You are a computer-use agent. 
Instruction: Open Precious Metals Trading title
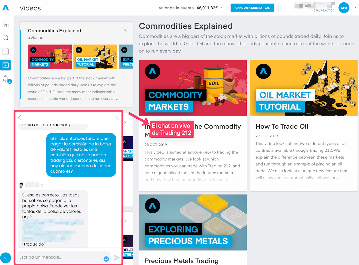tap(182, 261)
